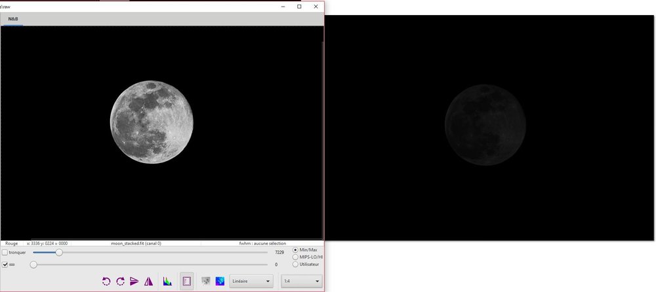Toggle the negative view icon
Image resolution: width=656 pixels, height=292 pixels.
coord(205,281)
